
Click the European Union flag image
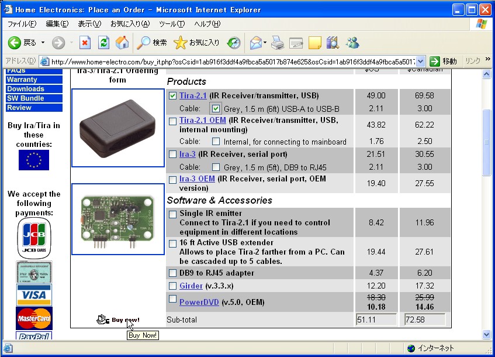pyautogui.click(x=34, y=160)
